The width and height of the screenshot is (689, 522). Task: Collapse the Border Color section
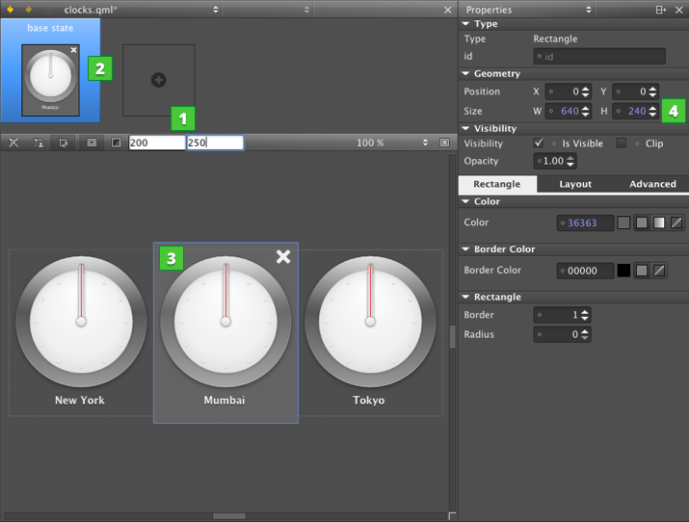465,249
